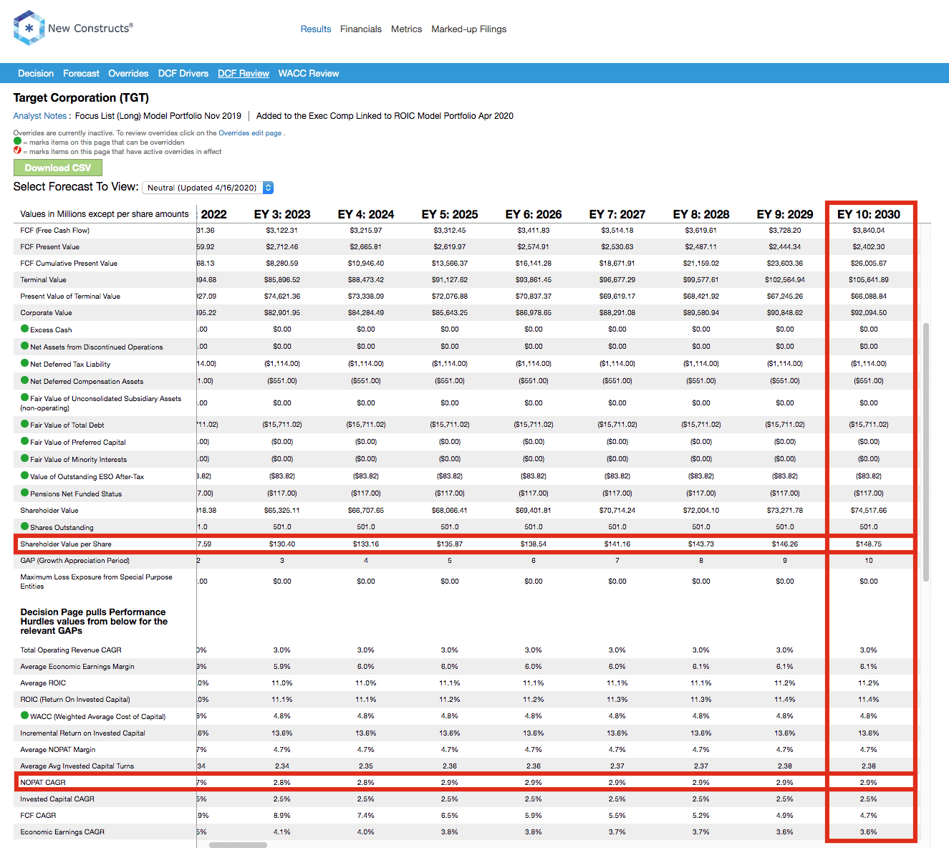Image resolution: width=949 pixels, height=848 pixels.
Task: Click the Average NOPAT Margin row label
Action: 58,750
